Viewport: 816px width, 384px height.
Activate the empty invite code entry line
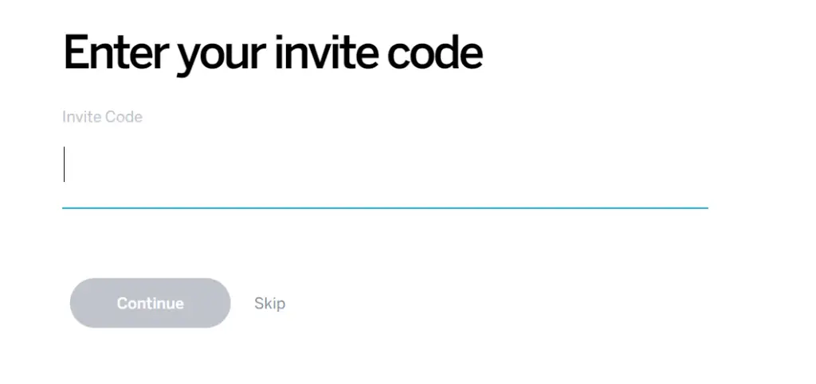click(x=385, y=165)
